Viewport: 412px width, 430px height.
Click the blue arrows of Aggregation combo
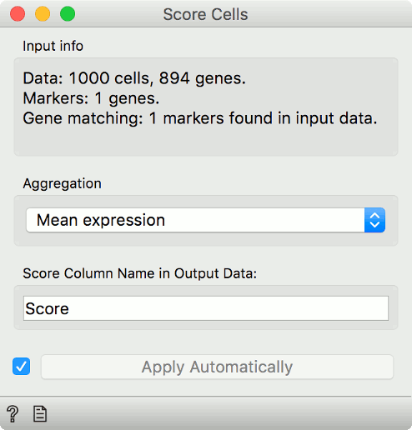(374, 220)
